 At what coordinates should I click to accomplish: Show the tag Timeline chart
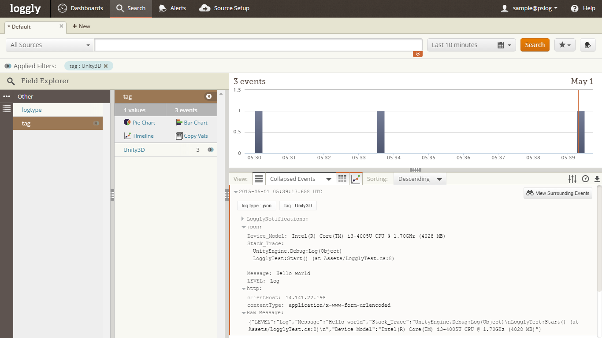pos(127,136)
